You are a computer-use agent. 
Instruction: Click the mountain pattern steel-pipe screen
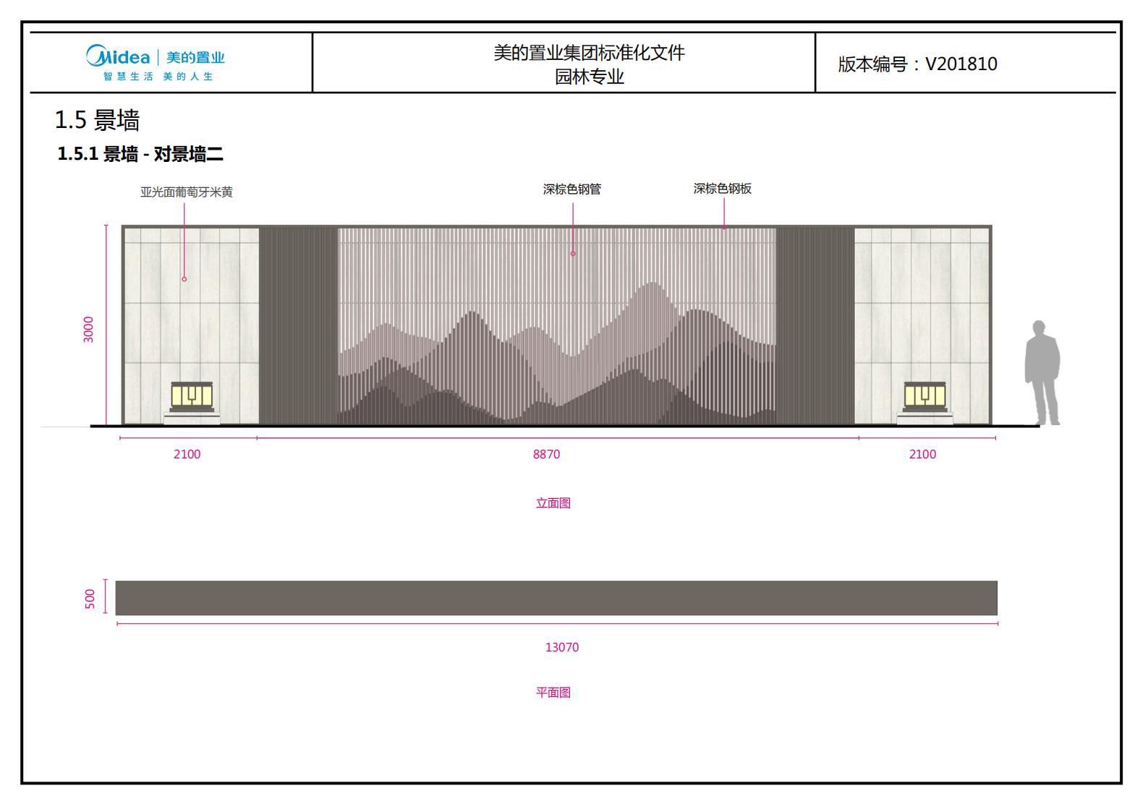pos(557,325)
